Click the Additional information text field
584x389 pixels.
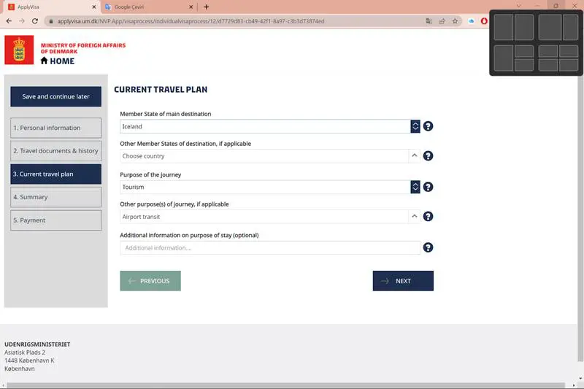click(270, 247)
